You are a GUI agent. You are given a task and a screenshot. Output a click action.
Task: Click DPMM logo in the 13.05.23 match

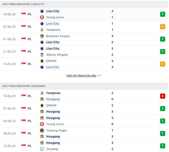(42, 61)
